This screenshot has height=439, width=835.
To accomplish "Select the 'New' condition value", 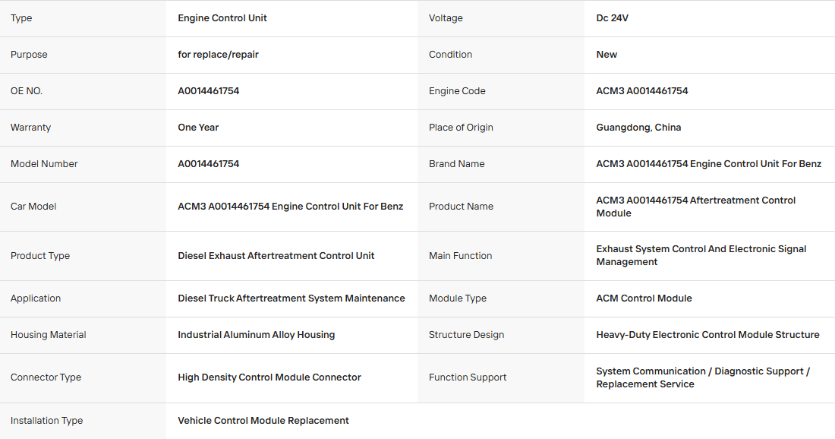I will tap(607, 55).
